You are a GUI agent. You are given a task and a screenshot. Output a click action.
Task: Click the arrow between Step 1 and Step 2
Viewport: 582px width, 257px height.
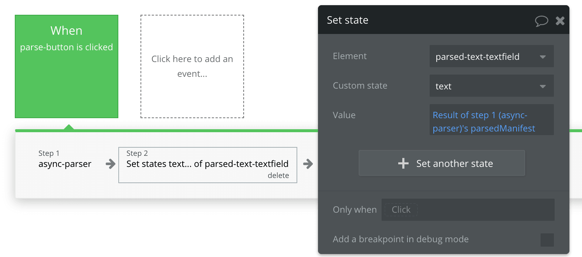coord(110,164)
